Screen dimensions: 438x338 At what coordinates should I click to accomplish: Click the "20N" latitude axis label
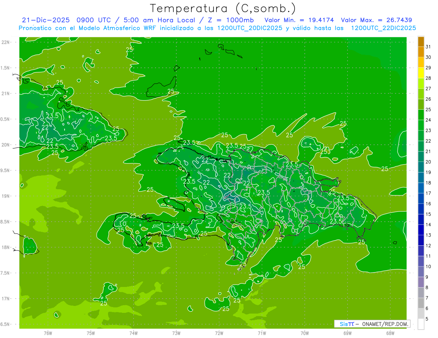click(x=6, y=145)
